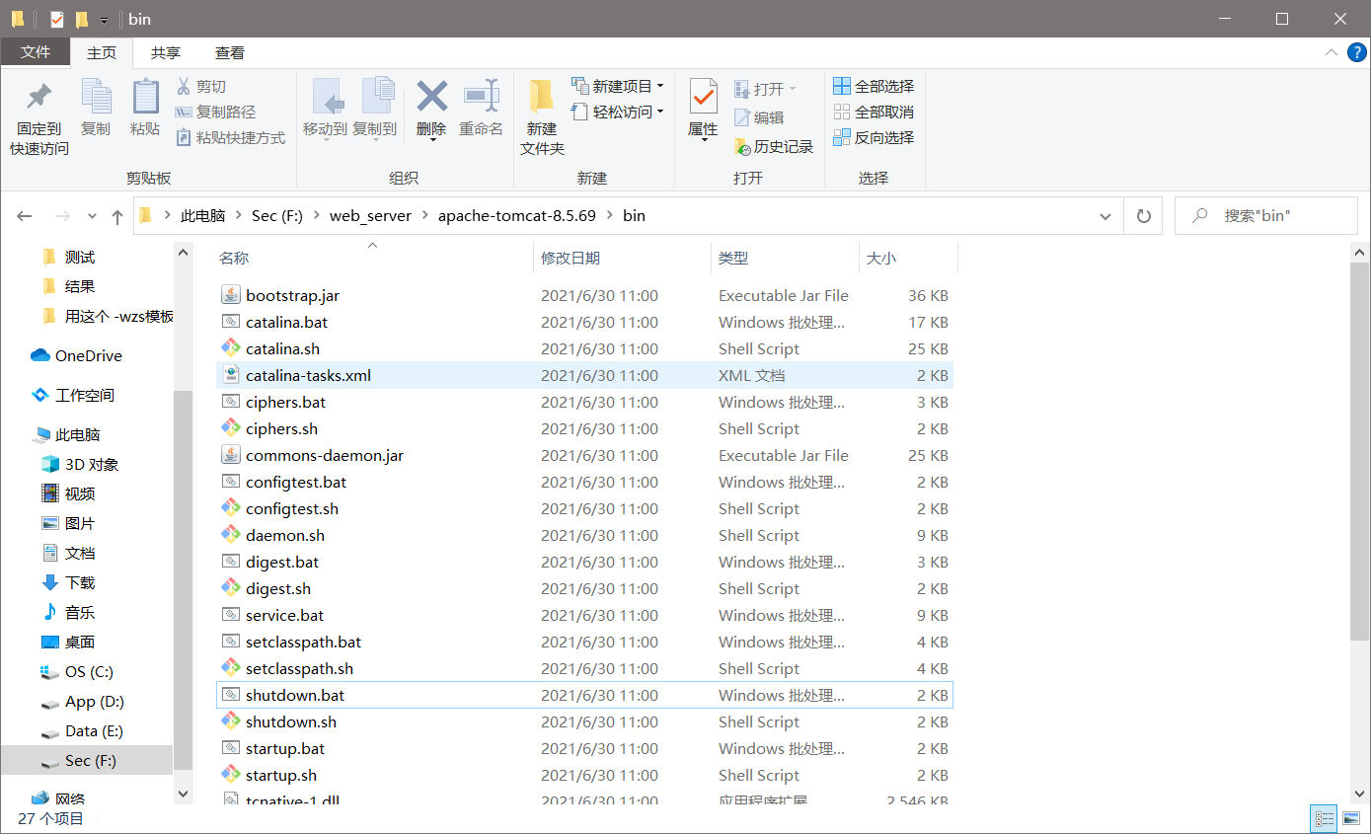Select the catalina.sh file
Image resolution: width=1371 pixels, height=834 pixels.
point(584,348)
